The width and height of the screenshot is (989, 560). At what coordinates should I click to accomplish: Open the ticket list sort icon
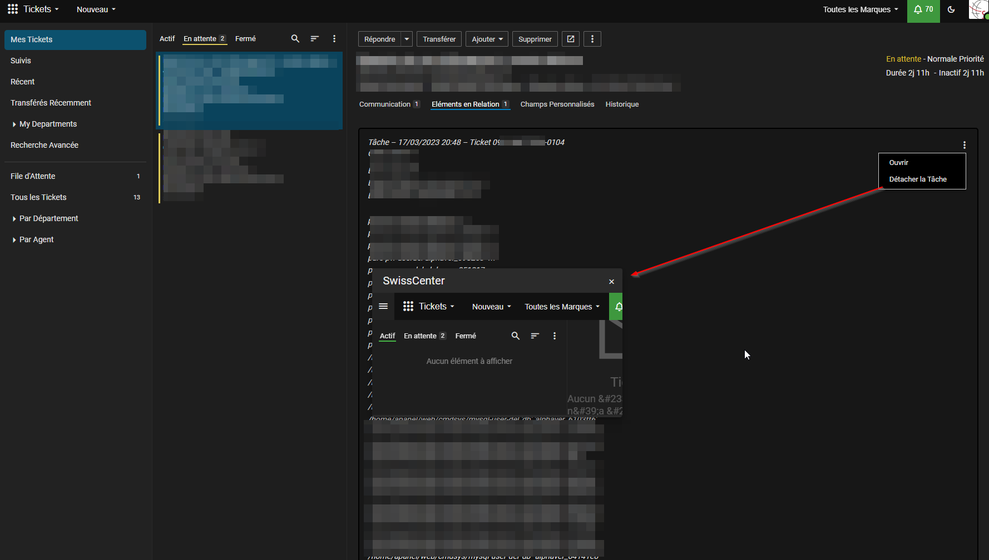point(315,39)
